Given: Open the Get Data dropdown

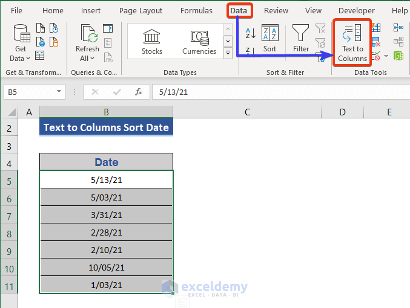Looking at the screenshot, I should coord(20,43).
